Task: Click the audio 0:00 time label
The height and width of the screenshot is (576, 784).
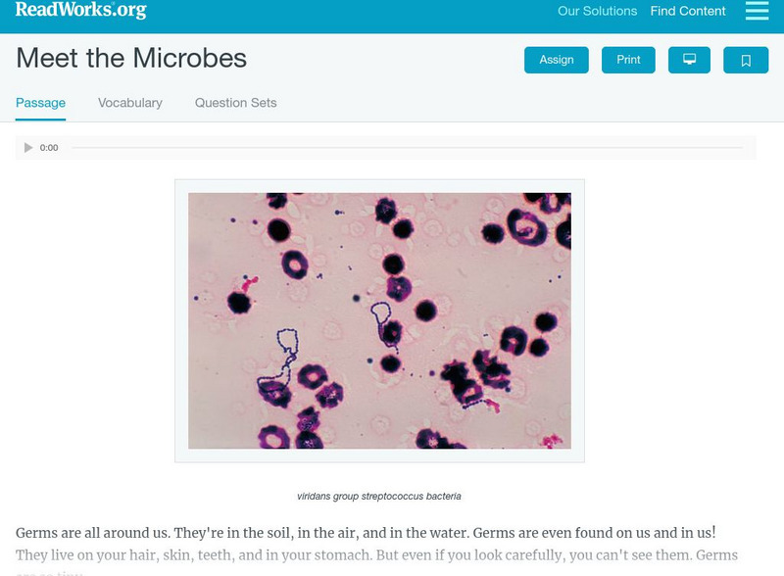Action: tap(49, 148)
